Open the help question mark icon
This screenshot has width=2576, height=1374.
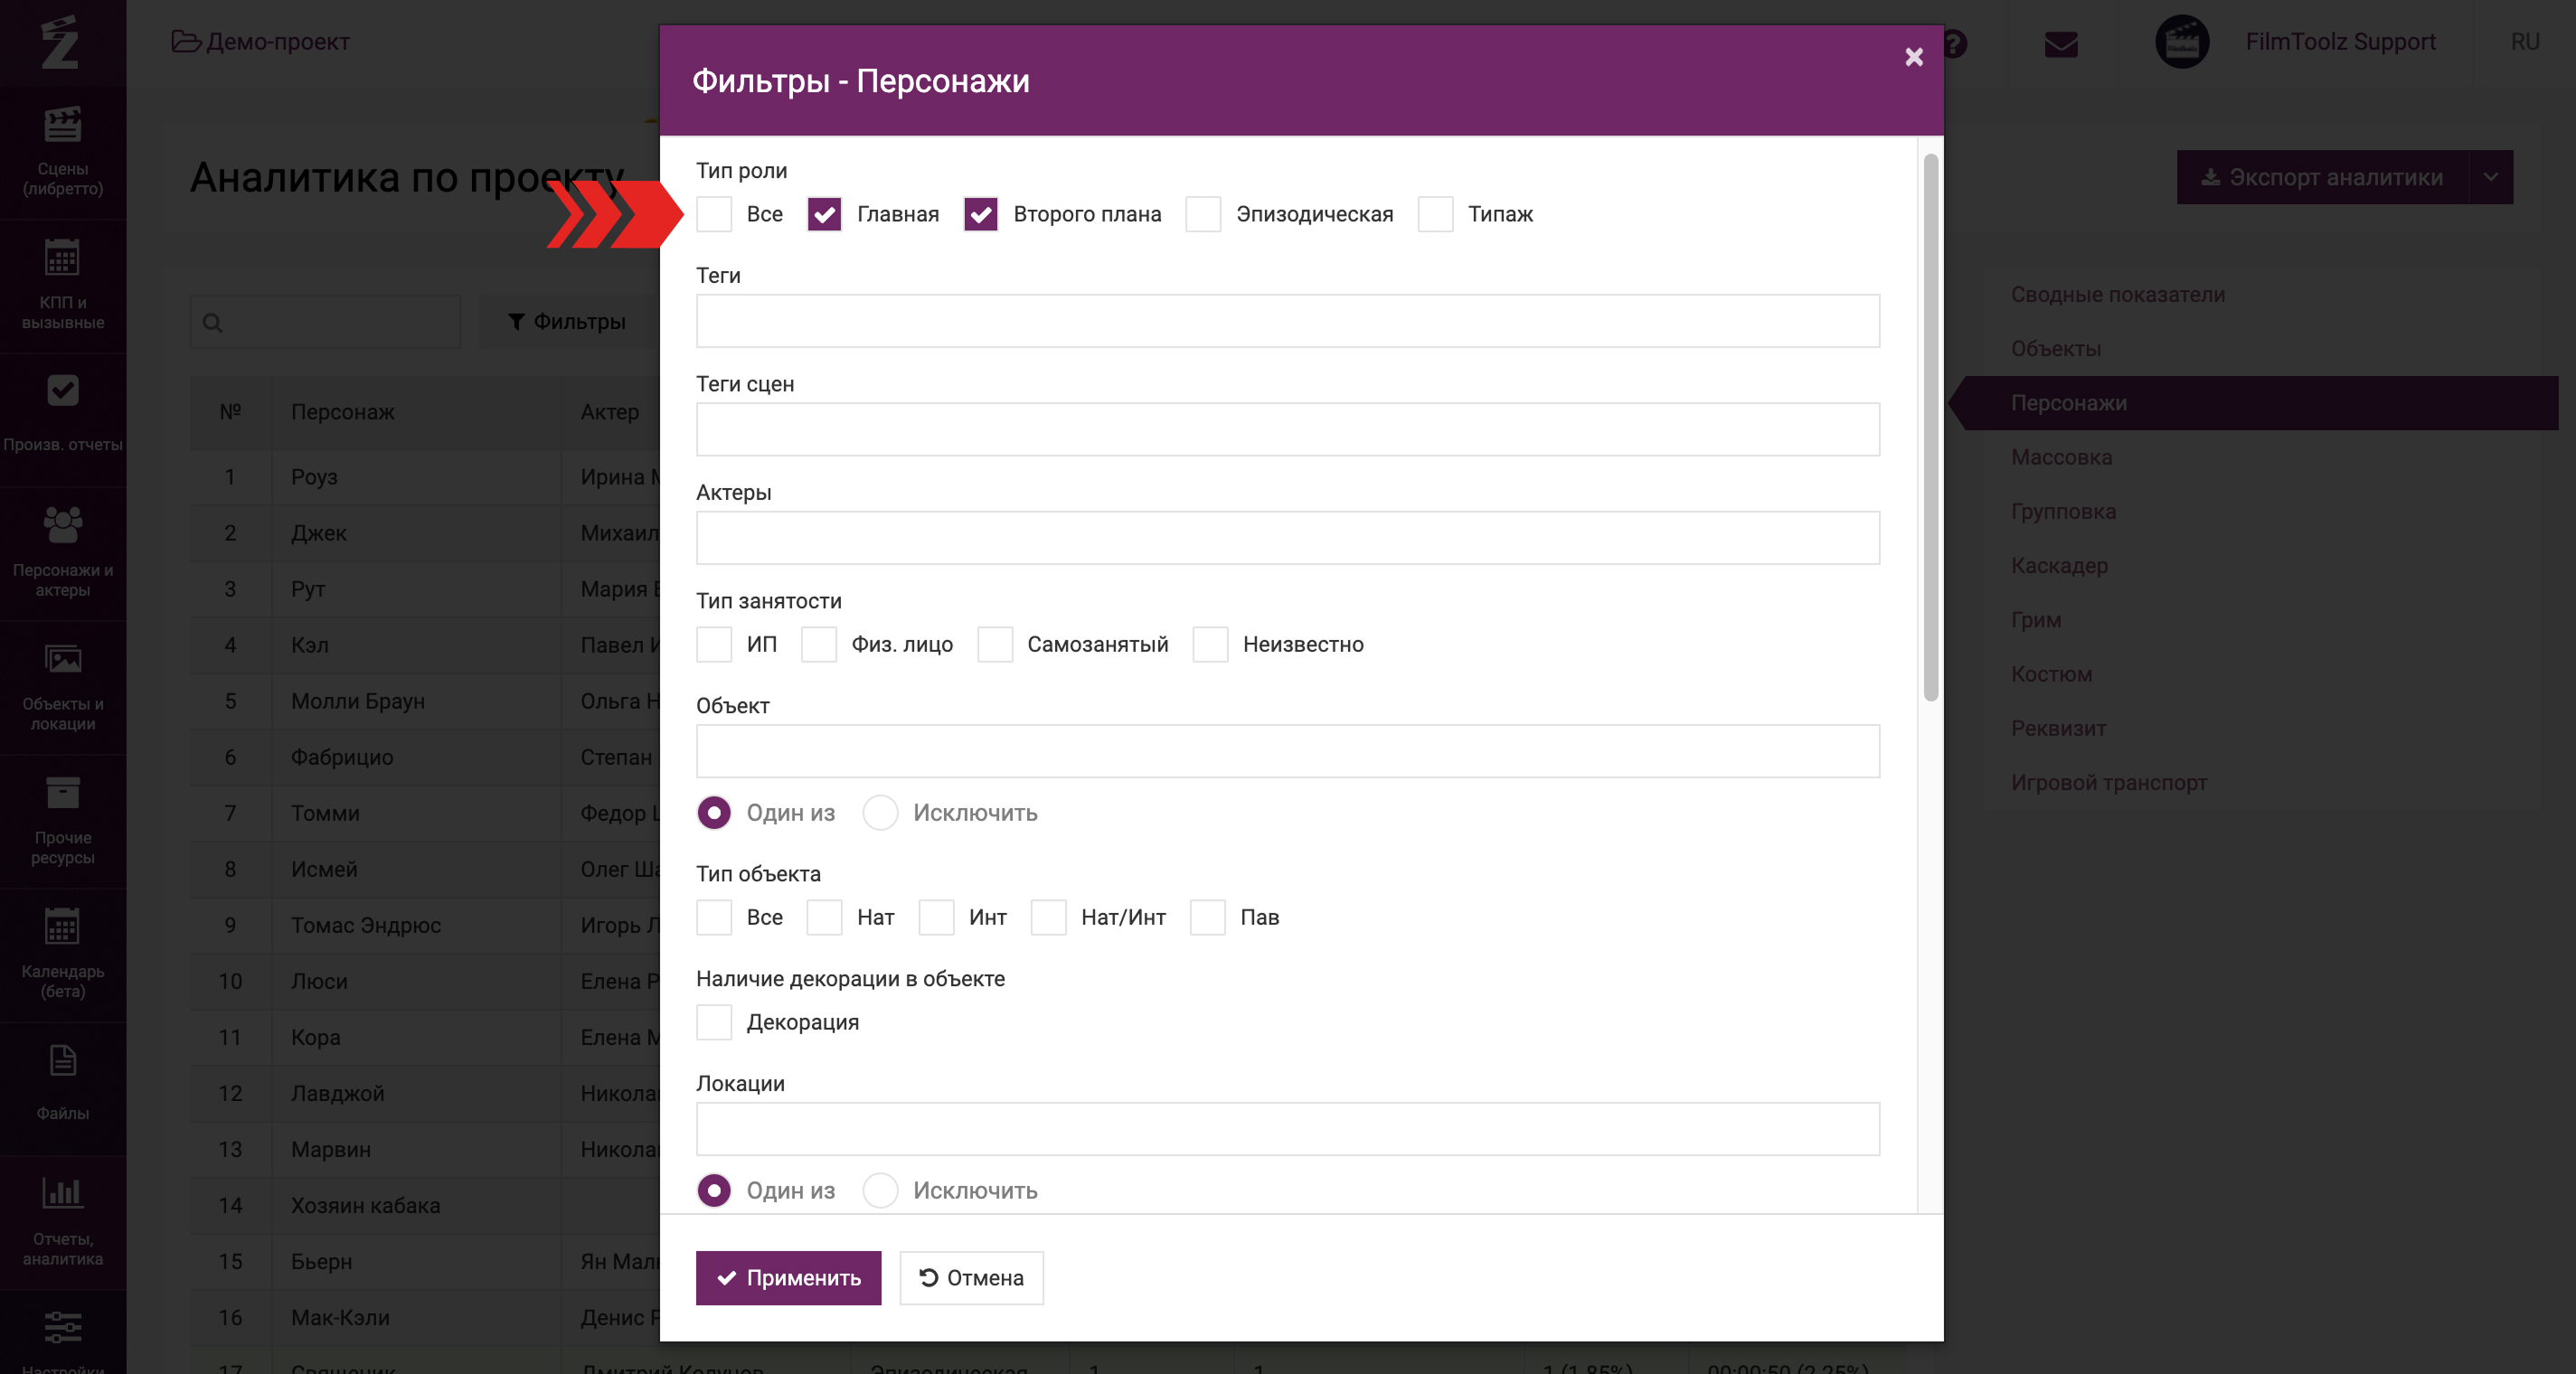pyautogui.click(x=1954, y=44)
